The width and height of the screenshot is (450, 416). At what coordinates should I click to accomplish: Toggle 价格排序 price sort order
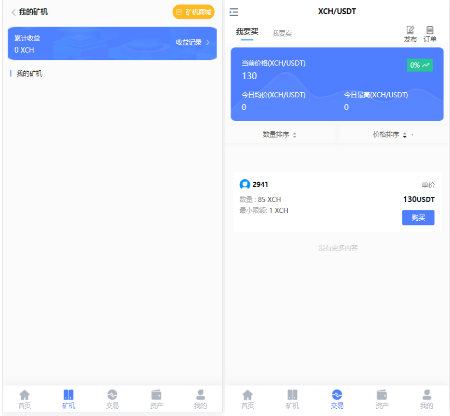point(392,134)
